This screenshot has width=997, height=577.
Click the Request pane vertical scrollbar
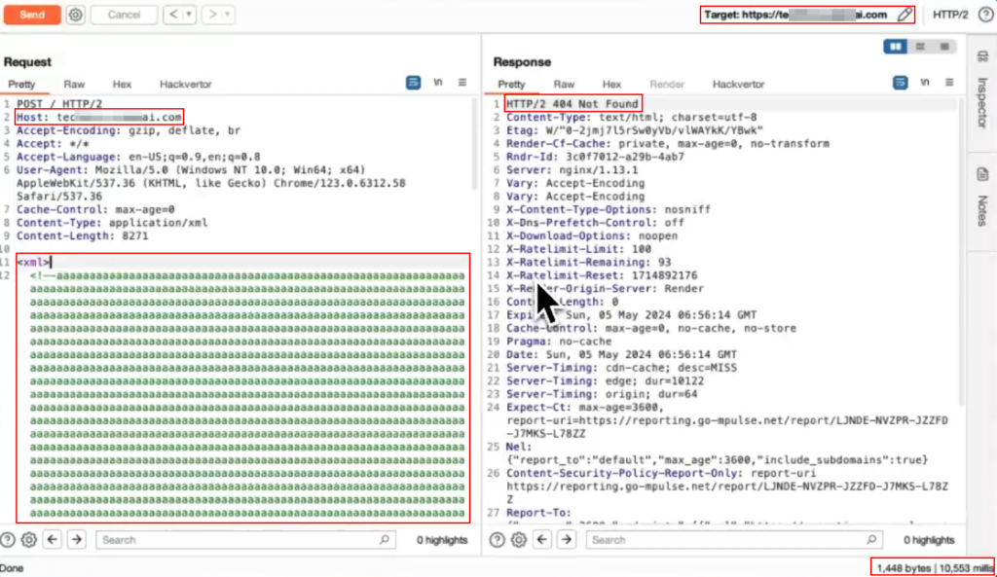474,145
